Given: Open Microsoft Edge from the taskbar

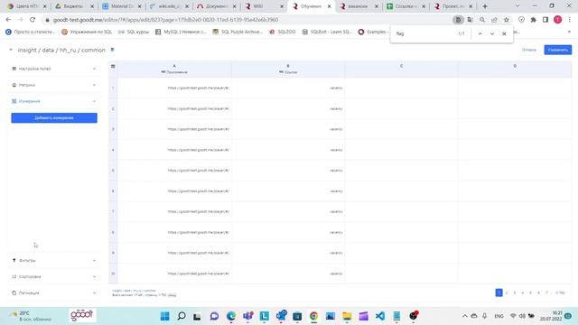Looking at the screenshot, I should 231,316.
